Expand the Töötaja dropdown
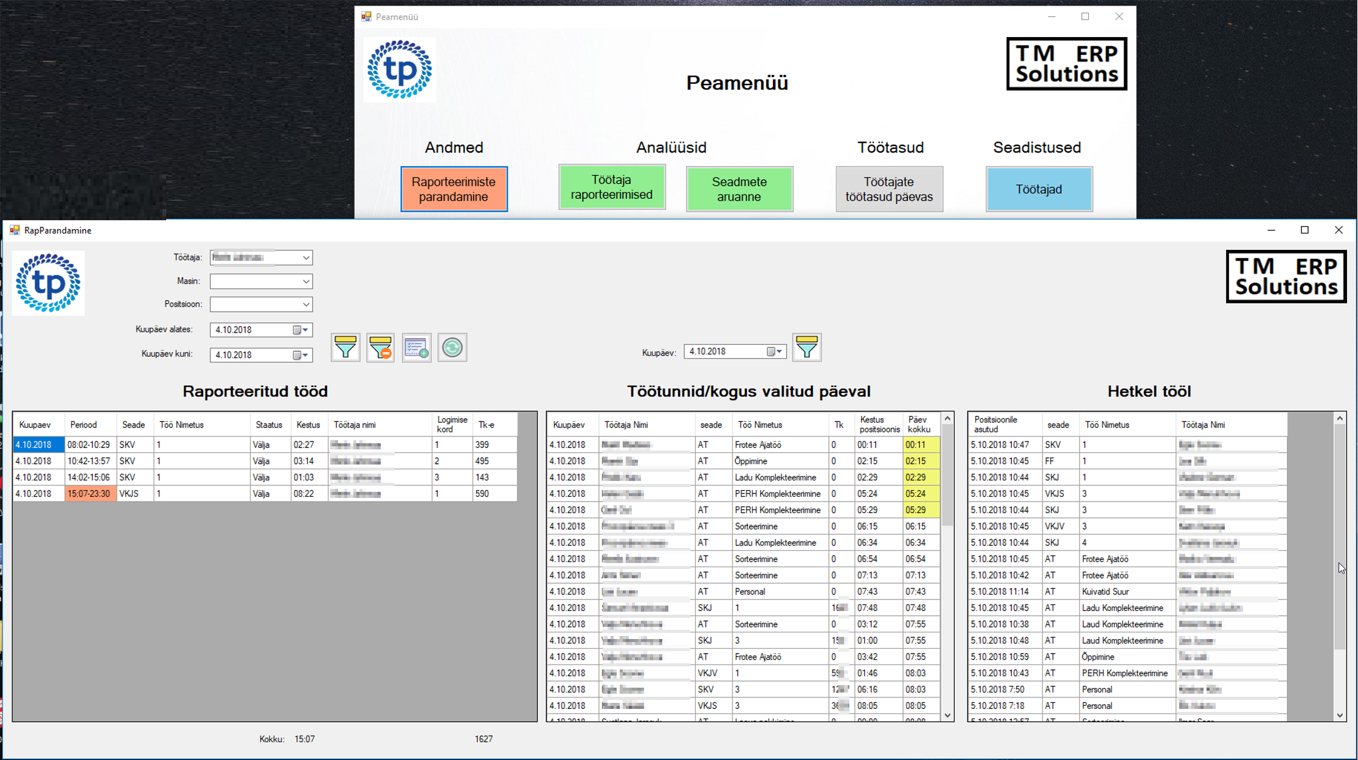The image size is (1358, 760). (306, 258)
